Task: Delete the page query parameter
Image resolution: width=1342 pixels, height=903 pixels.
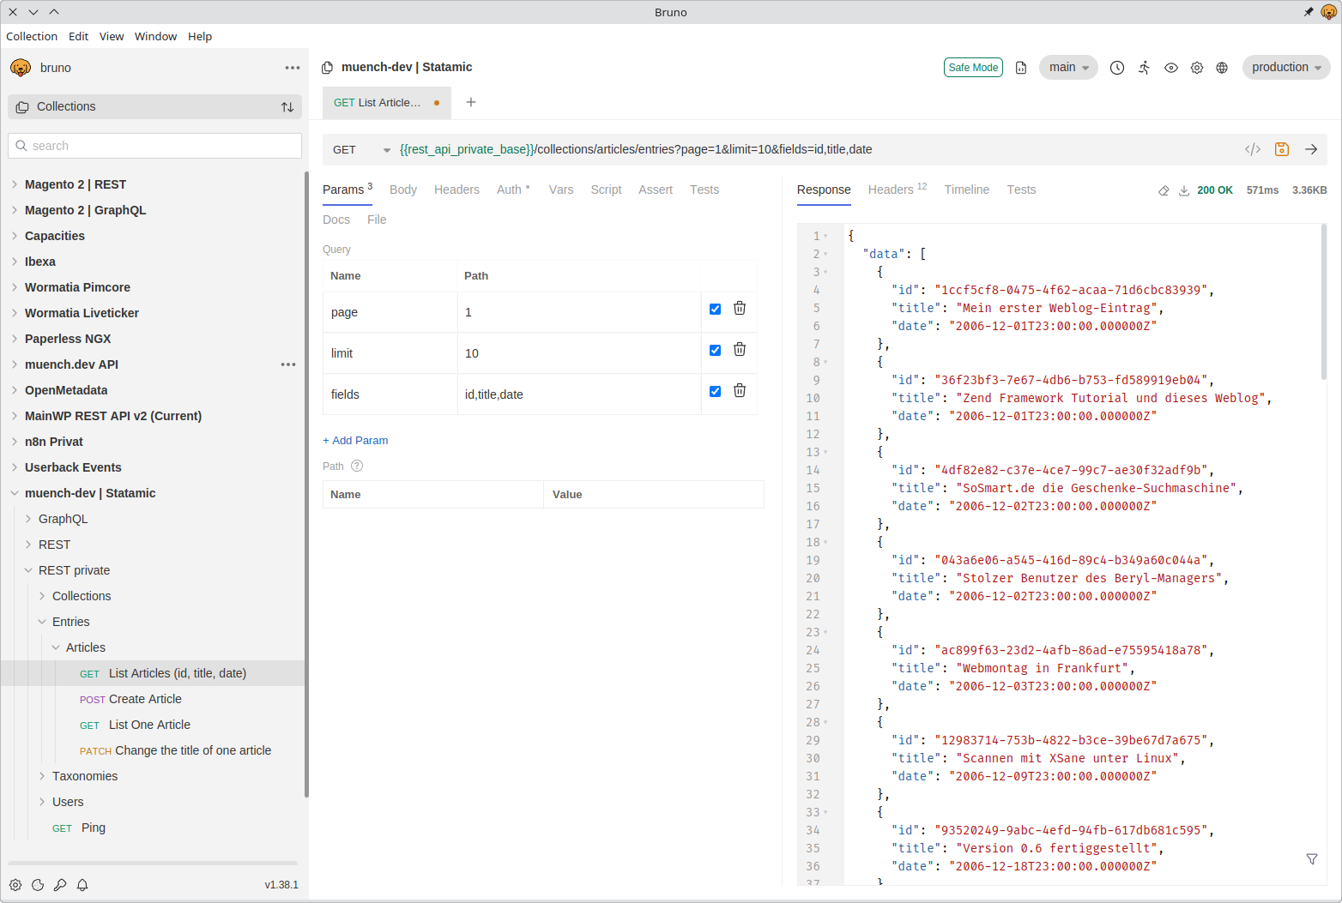Action: point(740,309)
